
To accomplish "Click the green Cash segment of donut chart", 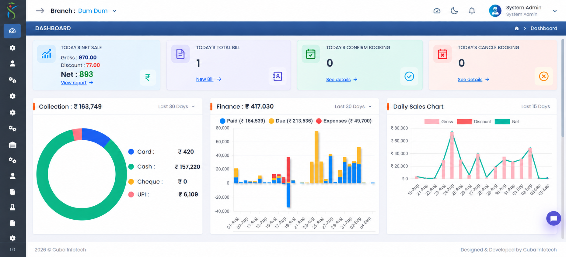I will tap(82, 214).
